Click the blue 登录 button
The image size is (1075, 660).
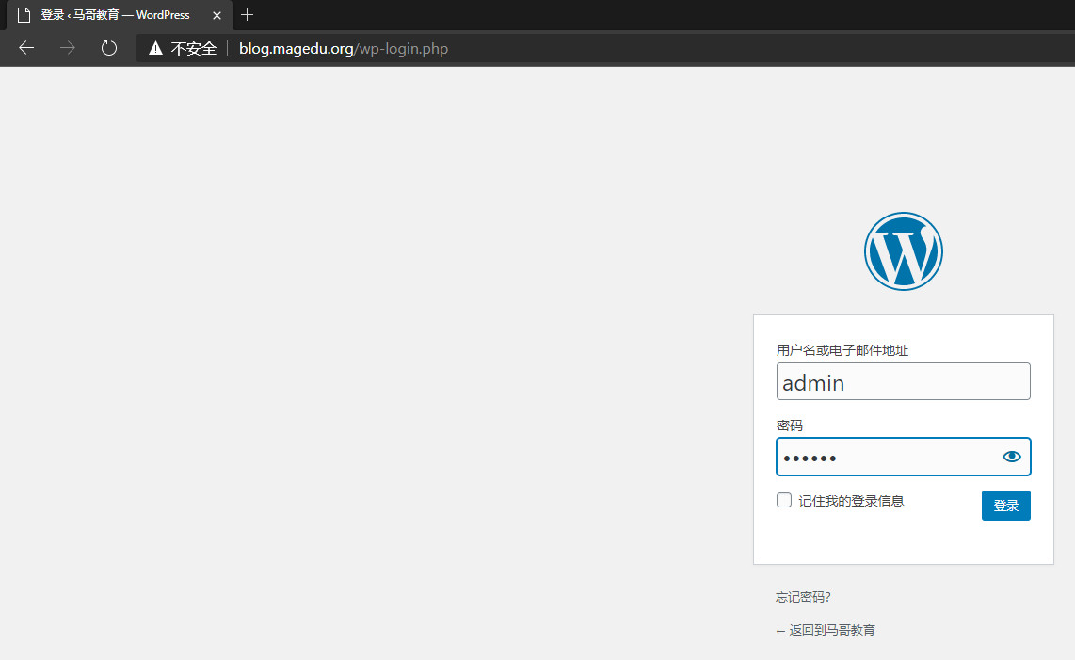(1005, 506)
